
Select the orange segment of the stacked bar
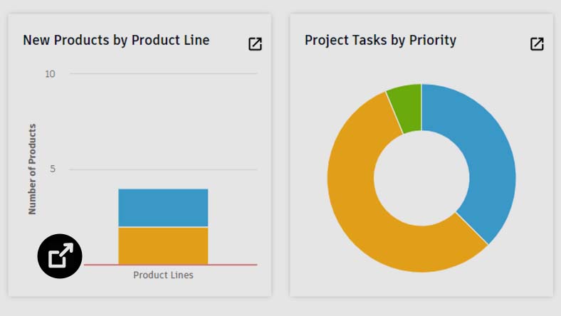pyautogui.click(x=163, y=246)
